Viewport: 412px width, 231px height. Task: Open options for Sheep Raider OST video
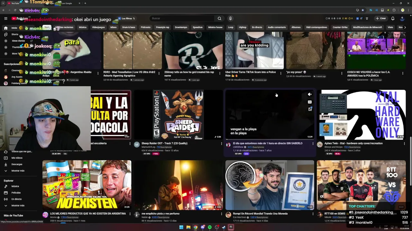point(221,144)
